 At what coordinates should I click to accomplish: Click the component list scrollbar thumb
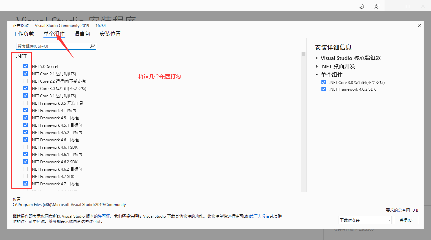tap(303, 55)
